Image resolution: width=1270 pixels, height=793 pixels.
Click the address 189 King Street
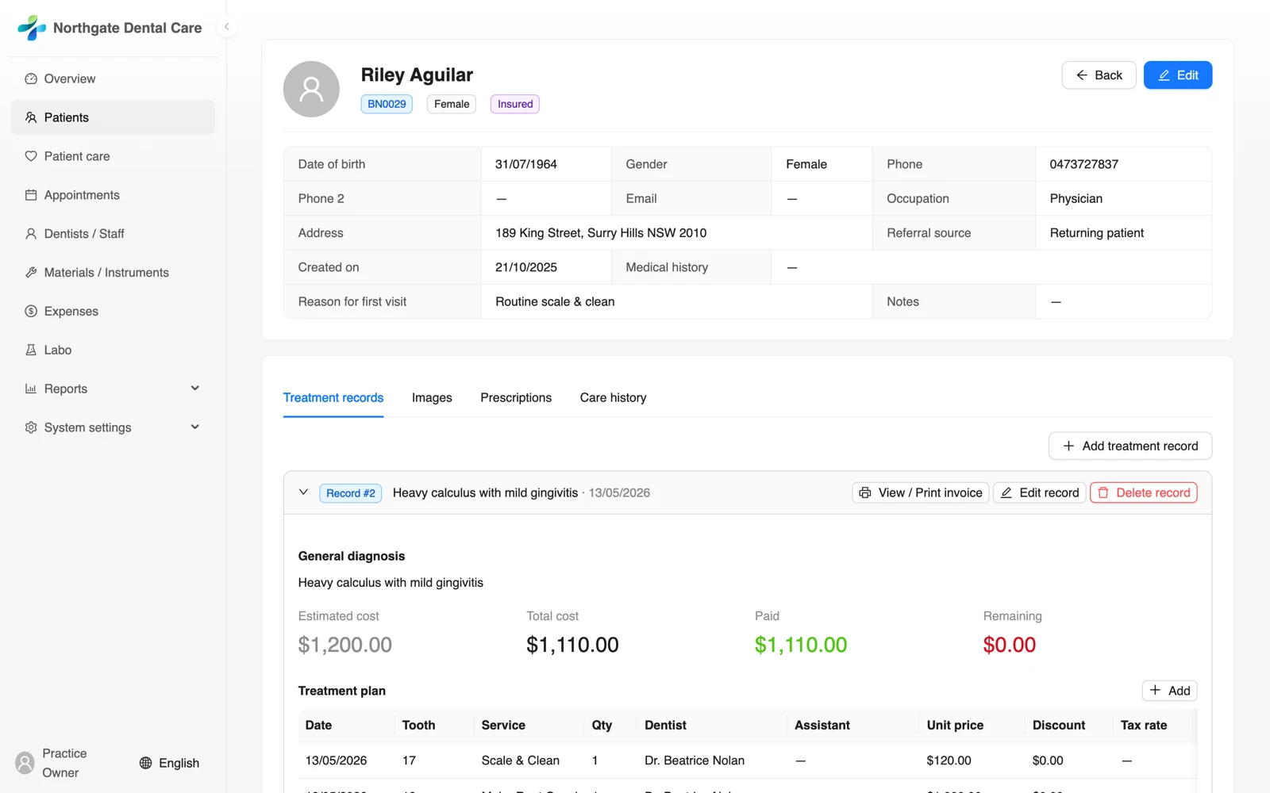click(601, 233)
